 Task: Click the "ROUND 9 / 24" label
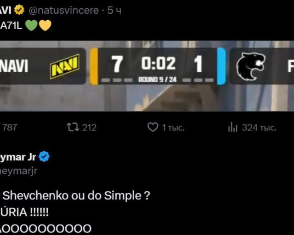158,79
